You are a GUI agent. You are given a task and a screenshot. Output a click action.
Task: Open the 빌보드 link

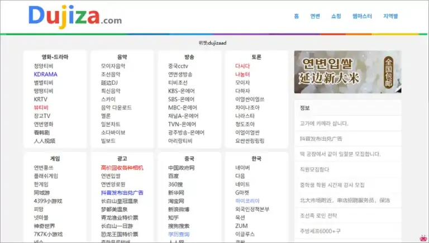click(x=108, y=141)
